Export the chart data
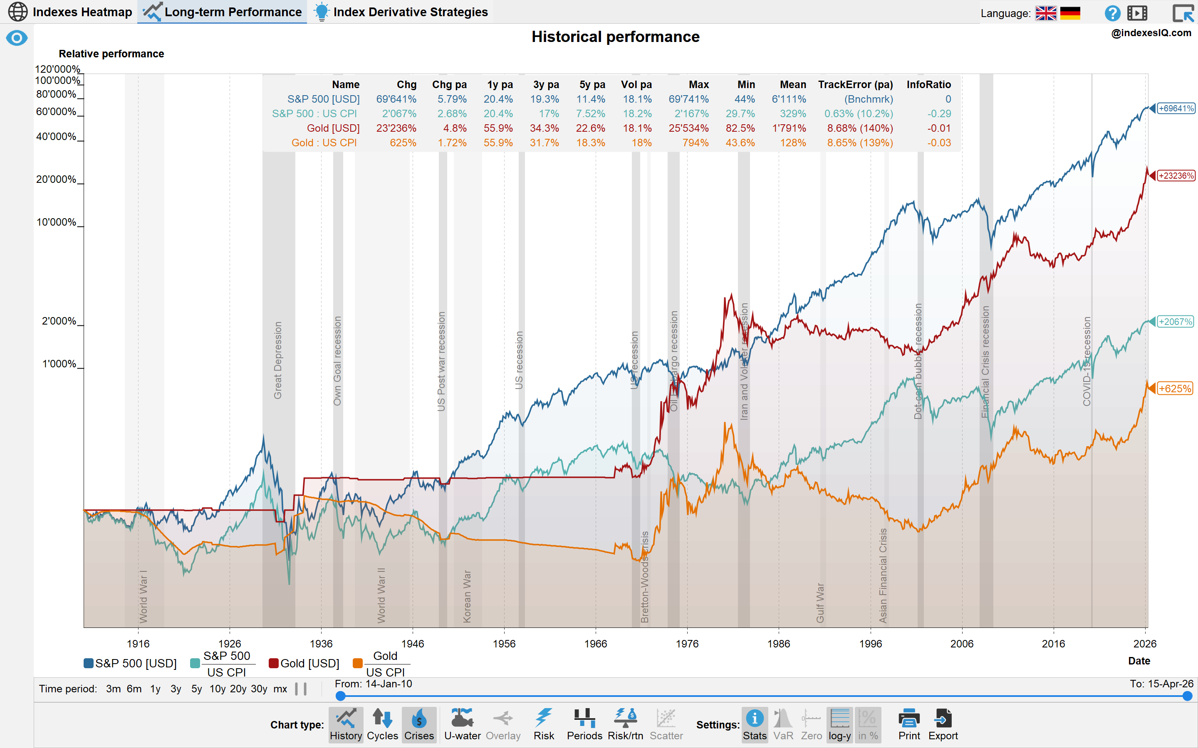The image size is (1198, 748). tap(943, 724)
